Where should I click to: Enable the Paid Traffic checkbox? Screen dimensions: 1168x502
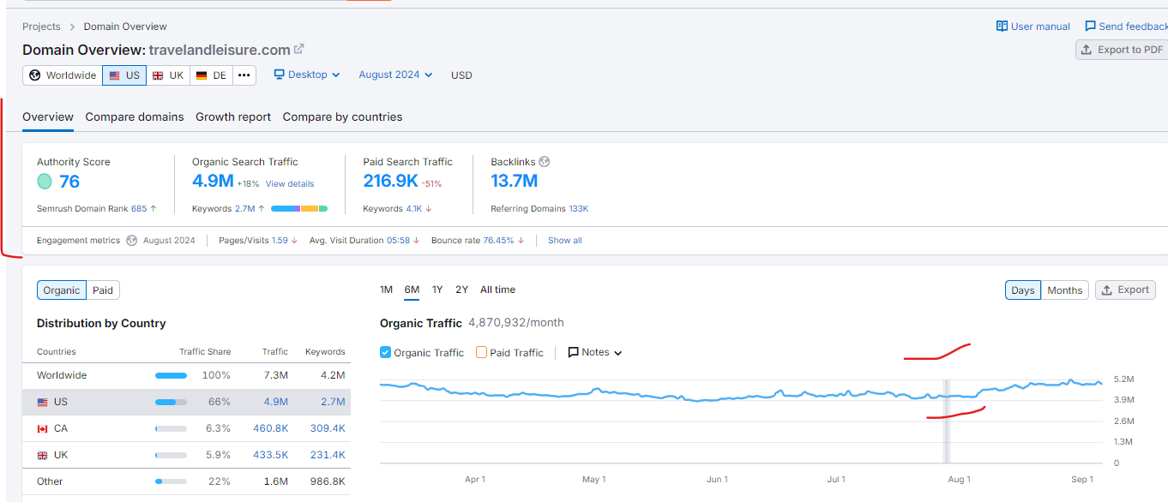click(482, 352)
